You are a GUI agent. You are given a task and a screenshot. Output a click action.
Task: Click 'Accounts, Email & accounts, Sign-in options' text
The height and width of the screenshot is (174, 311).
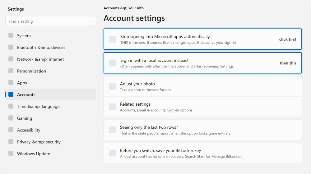point(156,110)
